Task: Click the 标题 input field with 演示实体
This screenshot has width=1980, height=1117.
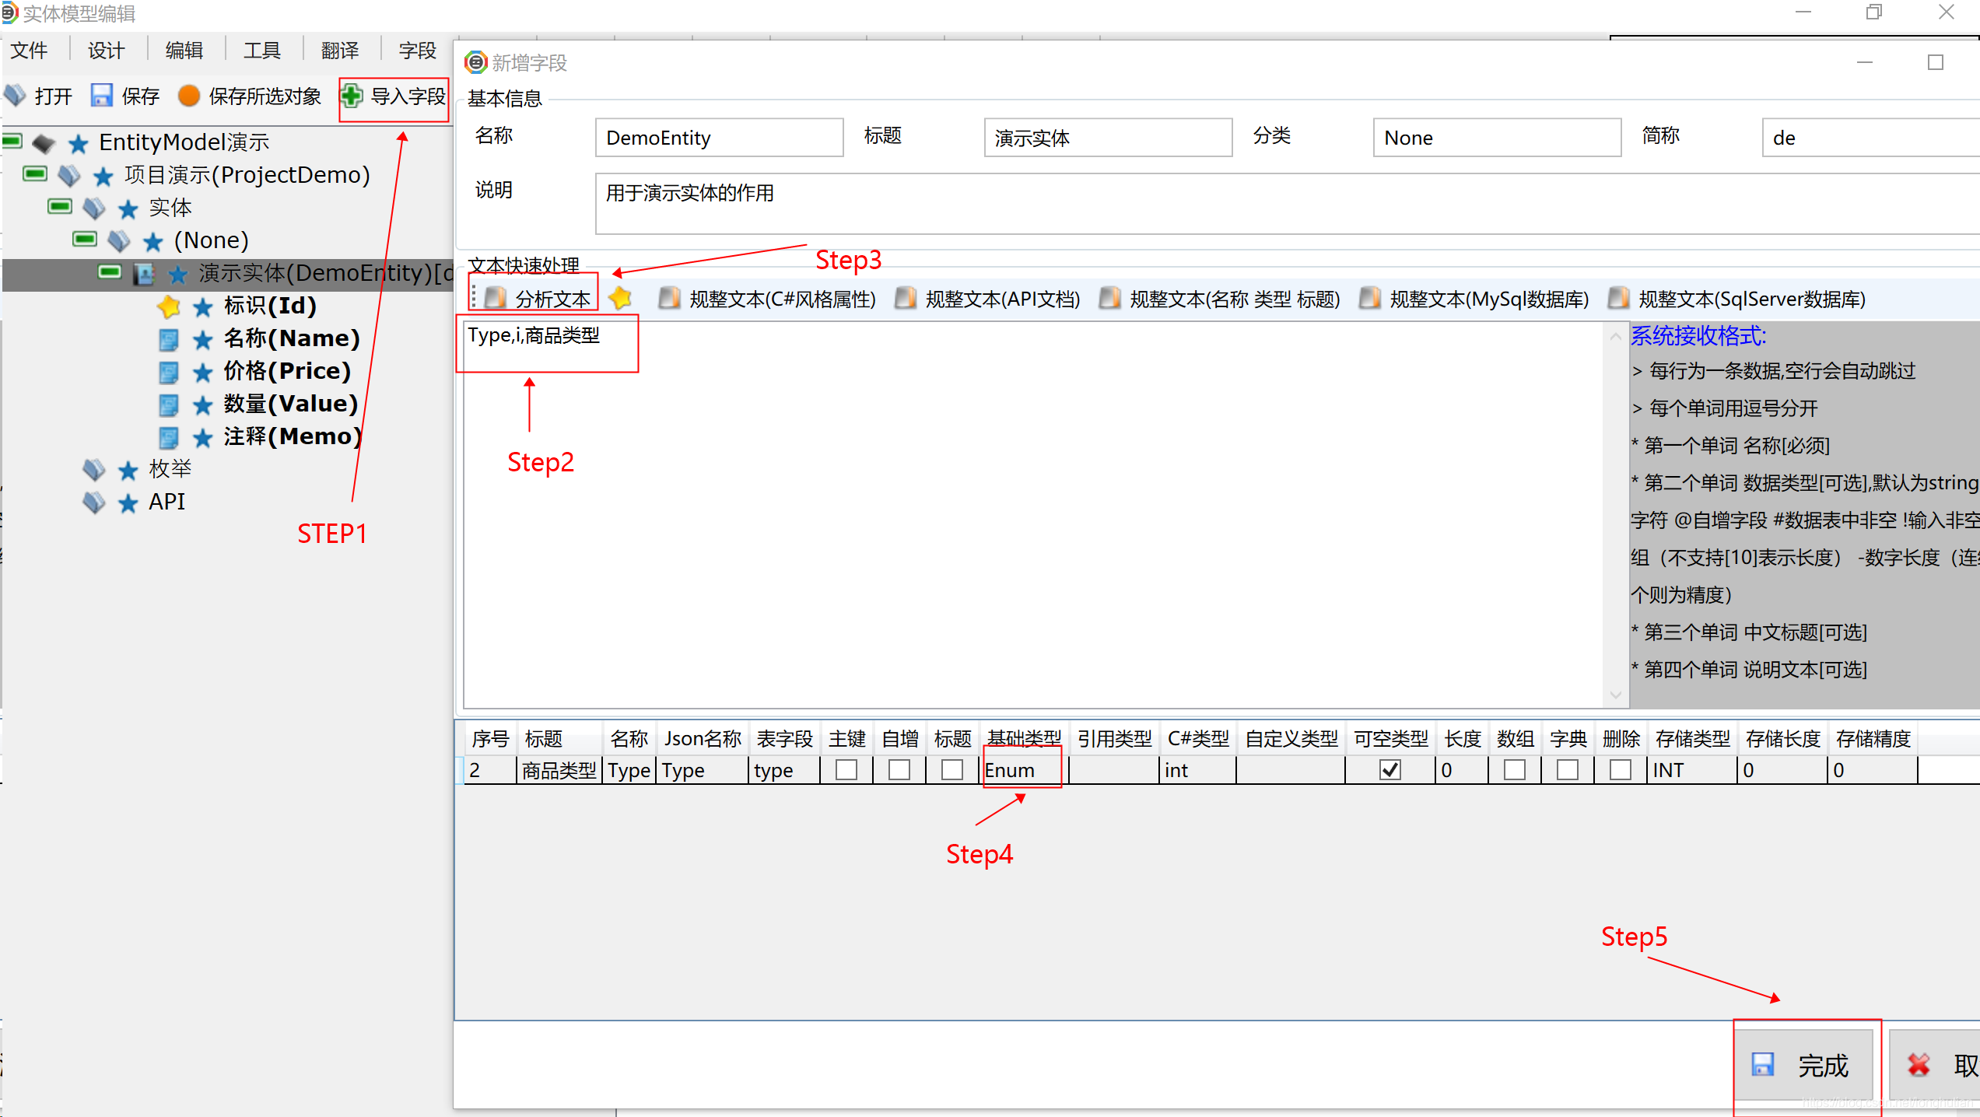Action: (1108, 138)
